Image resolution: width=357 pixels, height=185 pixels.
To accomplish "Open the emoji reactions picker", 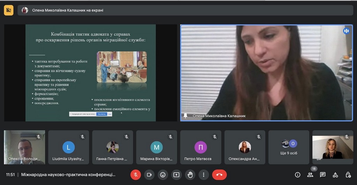I will click(x=163, y=175).
